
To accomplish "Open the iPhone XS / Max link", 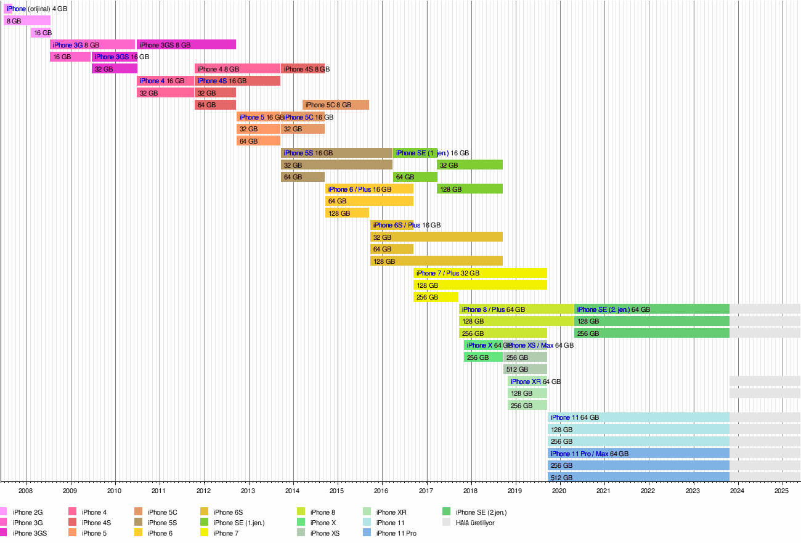I will pyautogui.click(x=530, y=346).
